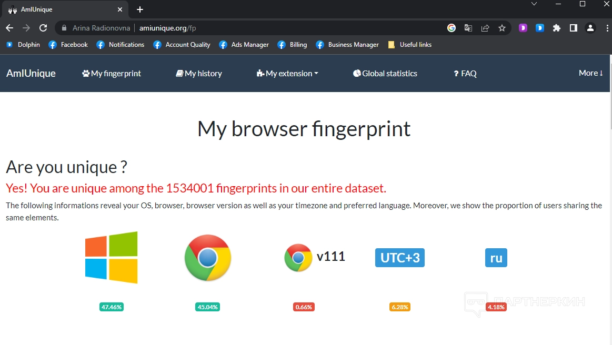Click the Google icon in address bar
Screen dimensions: 612x345
(x=452, y=28)
